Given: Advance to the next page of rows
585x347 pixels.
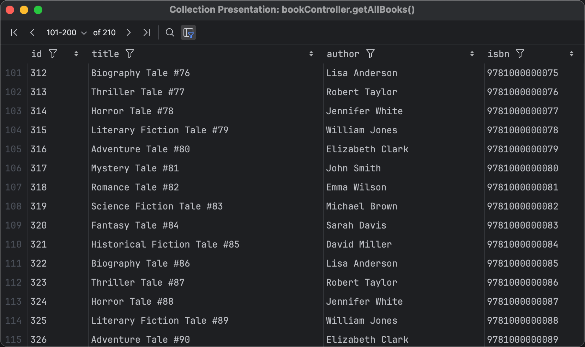Looking at the screenshot, I should (x=128, y=32).
